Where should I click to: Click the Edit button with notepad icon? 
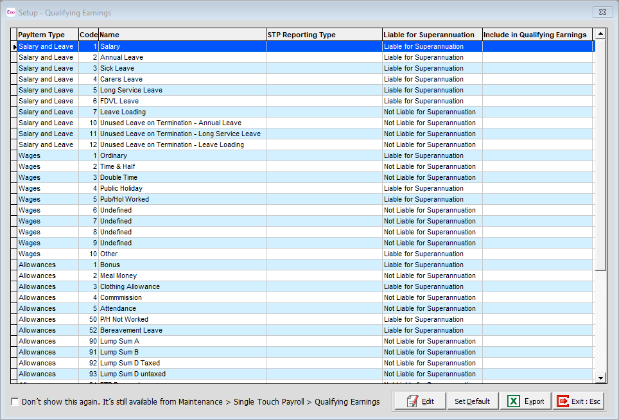(420, 401)
